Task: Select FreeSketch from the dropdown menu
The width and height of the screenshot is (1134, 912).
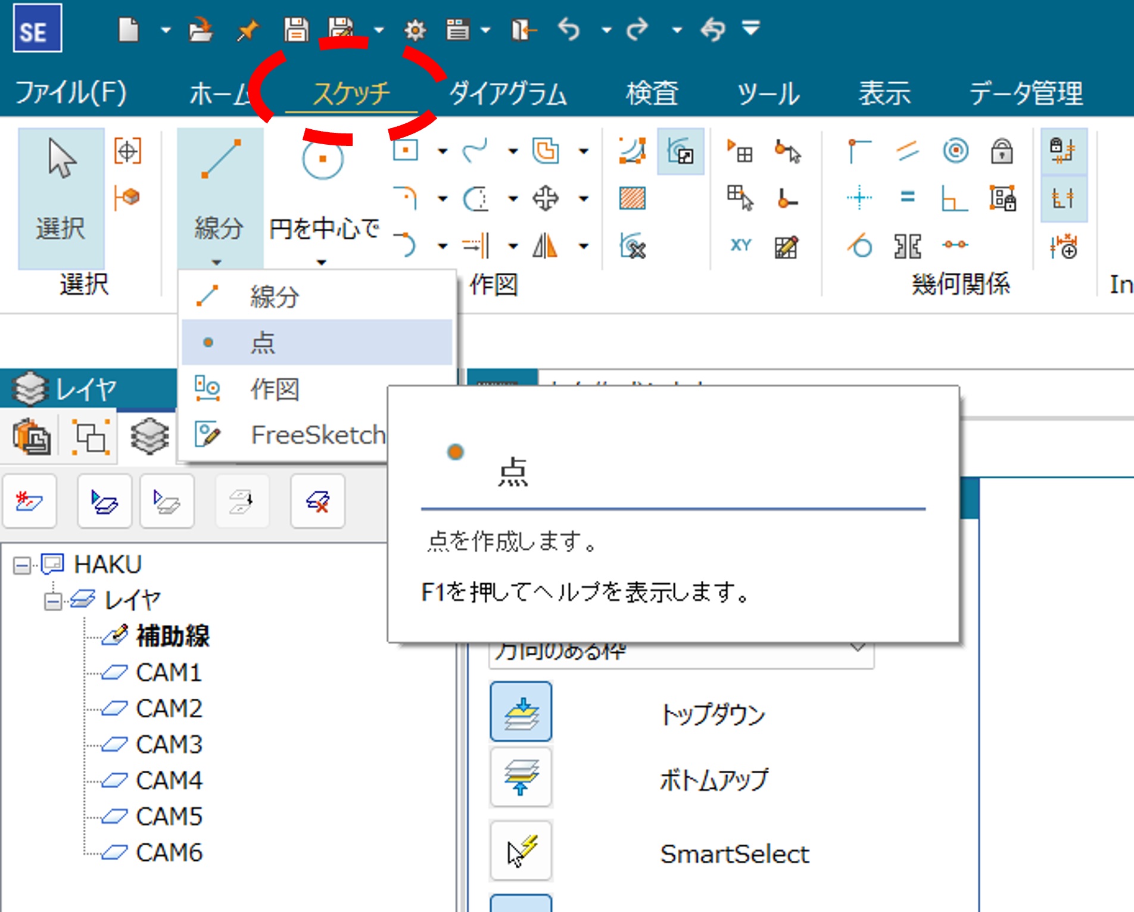Action: [317, 435]
